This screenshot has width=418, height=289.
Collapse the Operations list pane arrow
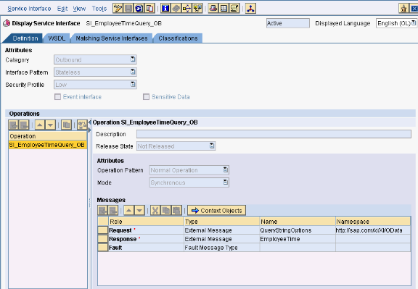coord(89,122)
